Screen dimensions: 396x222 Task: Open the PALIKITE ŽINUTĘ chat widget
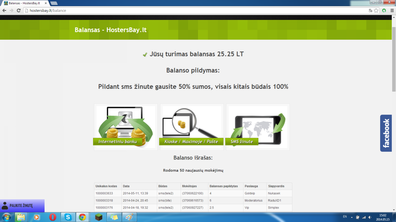point(22,206)
